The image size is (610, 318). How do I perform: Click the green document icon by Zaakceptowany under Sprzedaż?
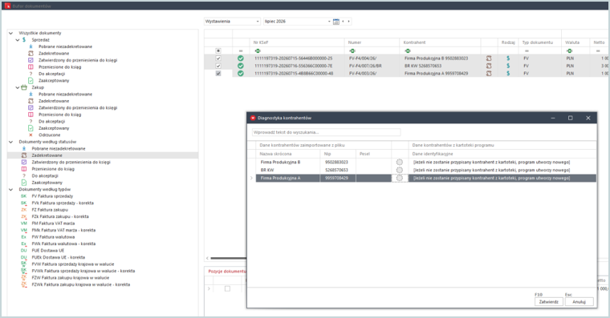(x=31, y=80)
